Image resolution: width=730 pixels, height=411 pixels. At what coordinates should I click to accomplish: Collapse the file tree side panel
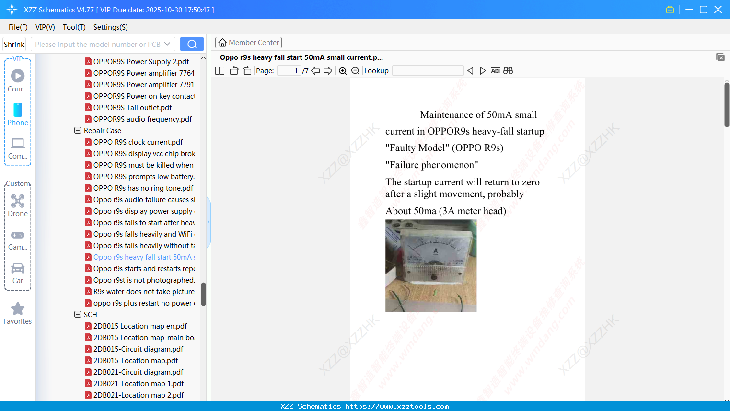209,222
